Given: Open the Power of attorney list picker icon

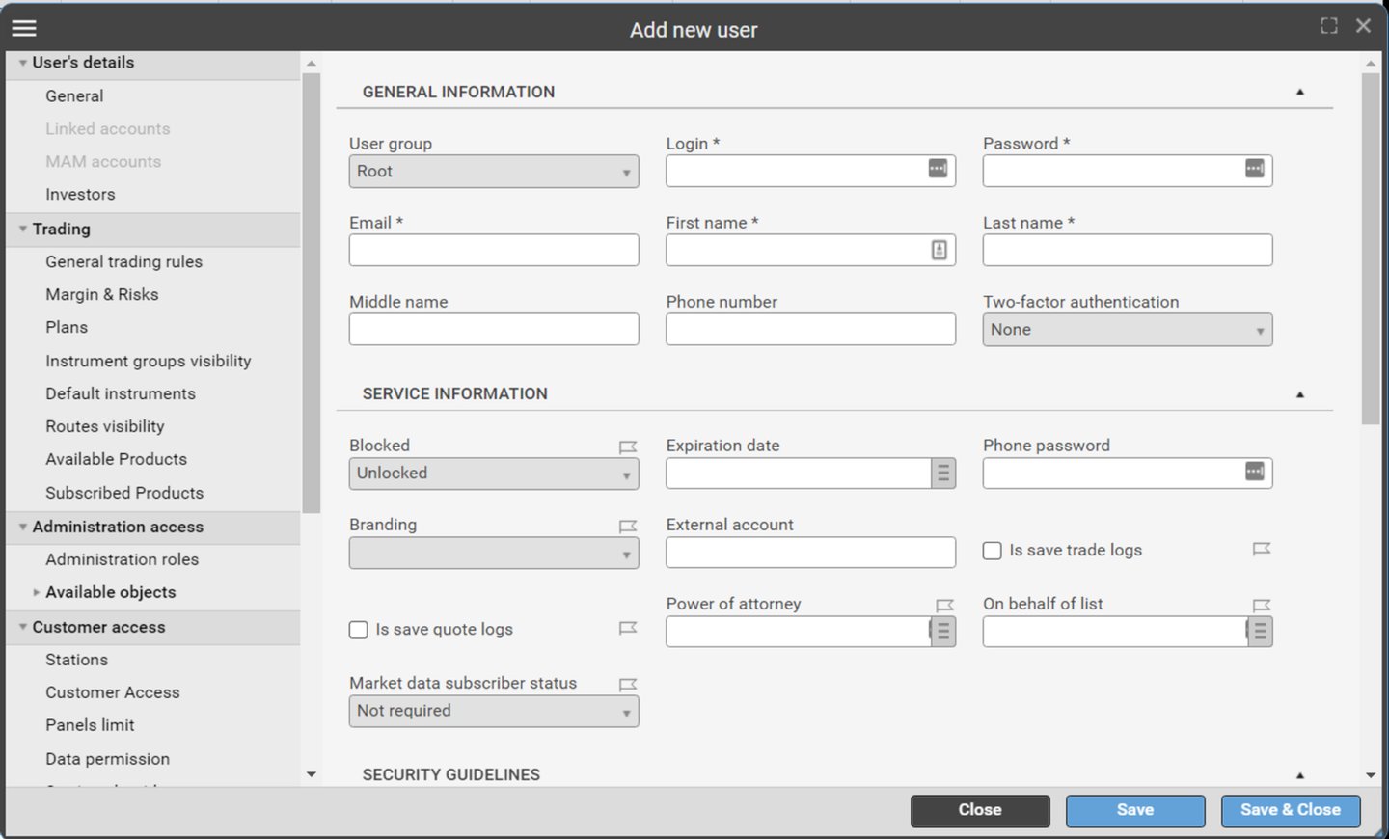Looking at the screenshot, I should click(942, 631).
